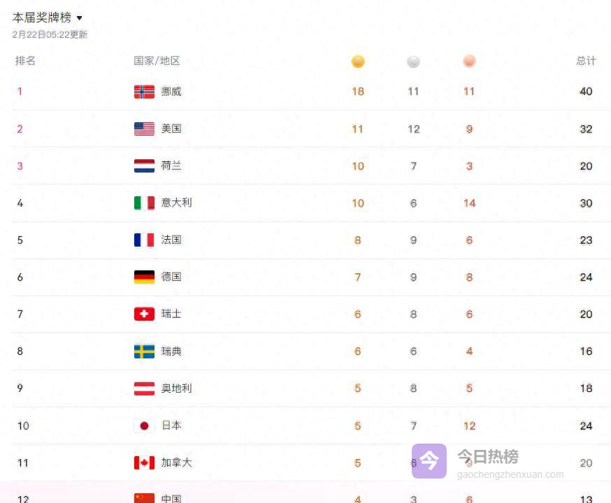611x503 pixels.
Task: Select the 总计 column header
Action: (586, 61)
